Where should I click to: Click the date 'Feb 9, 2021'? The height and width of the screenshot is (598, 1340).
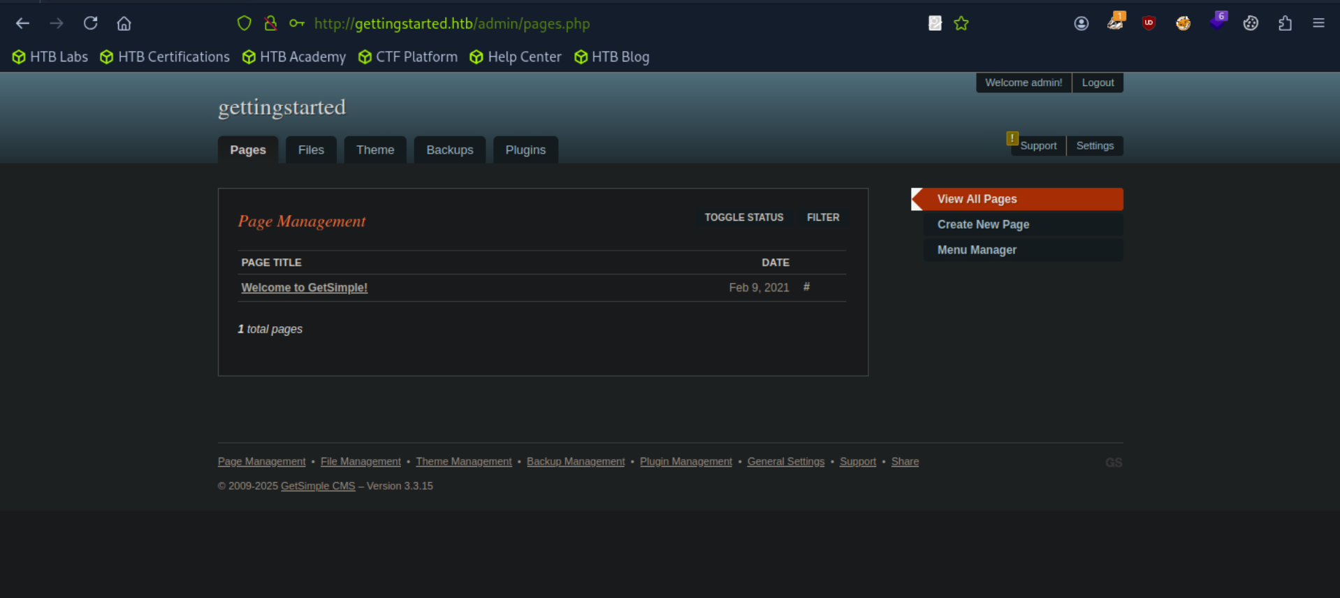759,288
